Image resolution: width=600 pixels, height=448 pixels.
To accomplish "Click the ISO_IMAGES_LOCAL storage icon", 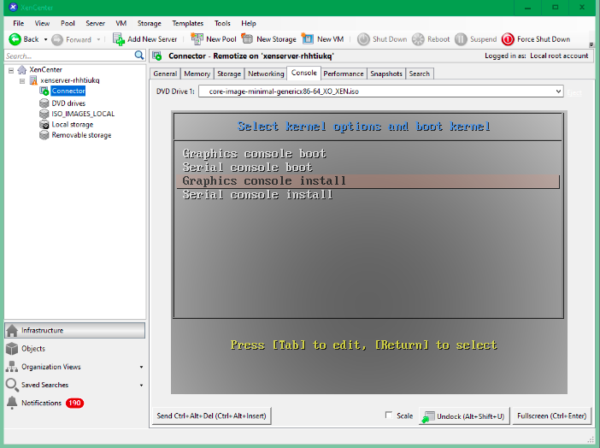I will click(44, 114).
